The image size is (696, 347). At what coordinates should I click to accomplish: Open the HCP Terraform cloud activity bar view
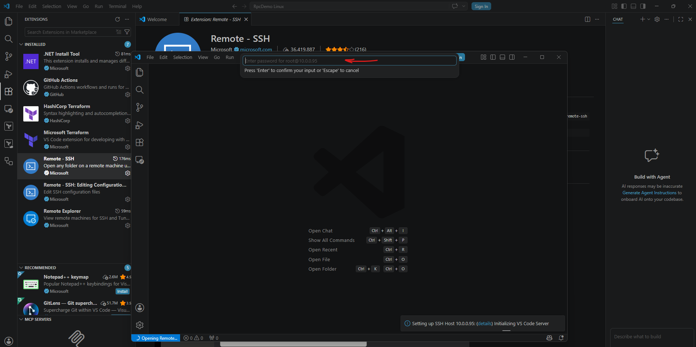8,144
